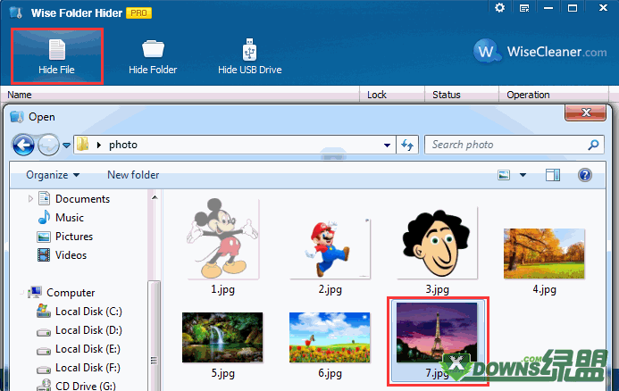Screen dimensions: 619x391
Task: Click the 3.jpg file name
Action: (437, 289)
